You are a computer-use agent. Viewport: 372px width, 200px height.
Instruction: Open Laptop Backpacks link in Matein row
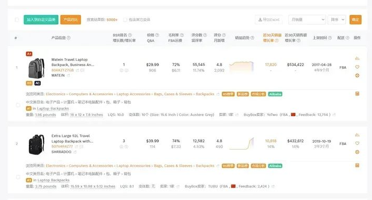pos(53,108)
